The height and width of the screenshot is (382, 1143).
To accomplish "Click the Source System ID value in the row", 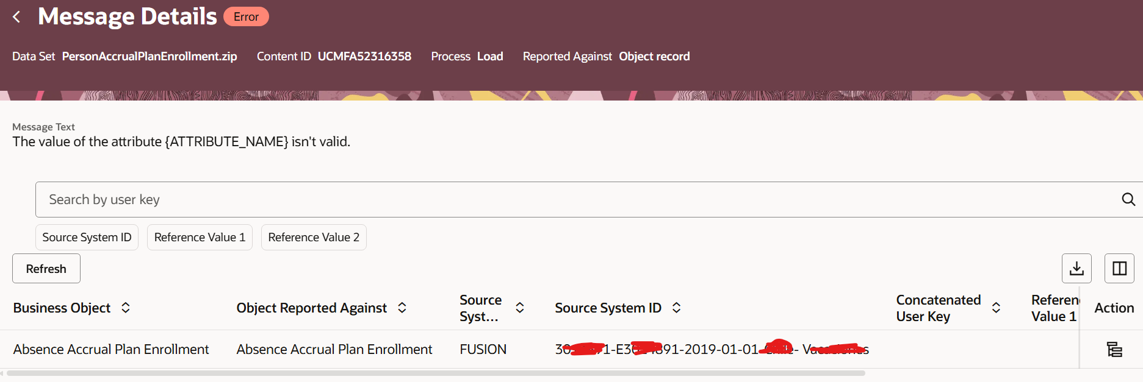I will click(x=712, y=349).
